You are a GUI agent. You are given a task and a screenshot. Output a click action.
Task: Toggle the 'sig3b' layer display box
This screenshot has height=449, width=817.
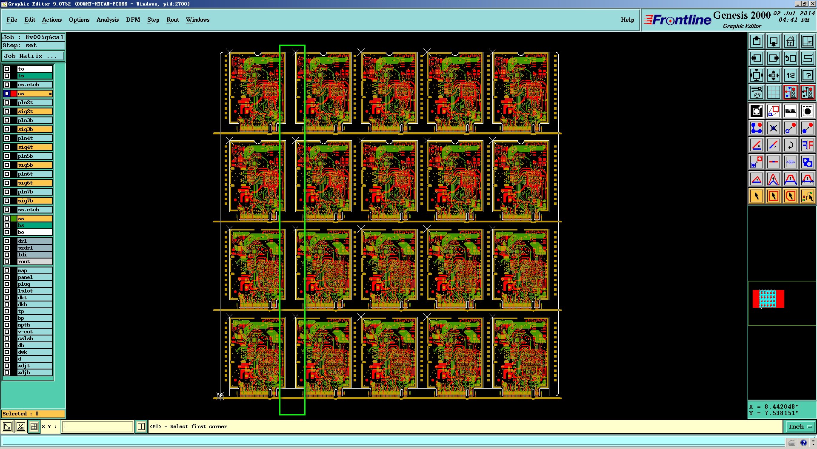tap(7, 129)
